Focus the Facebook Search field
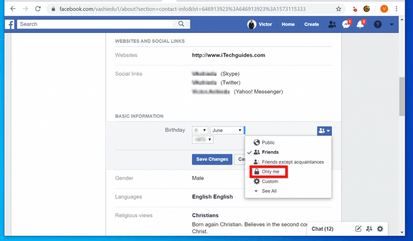Image resolution: width=413 pixels, height=241 pixels. pyautogui.click(x=95, y=24)
